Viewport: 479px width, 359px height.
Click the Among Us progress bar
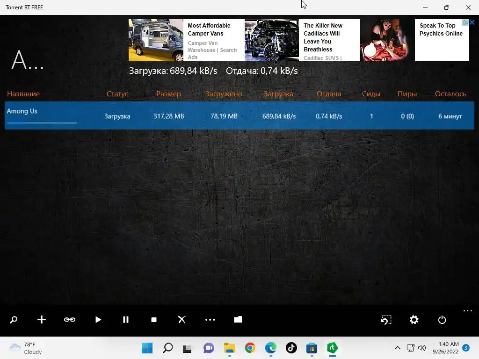42,123
